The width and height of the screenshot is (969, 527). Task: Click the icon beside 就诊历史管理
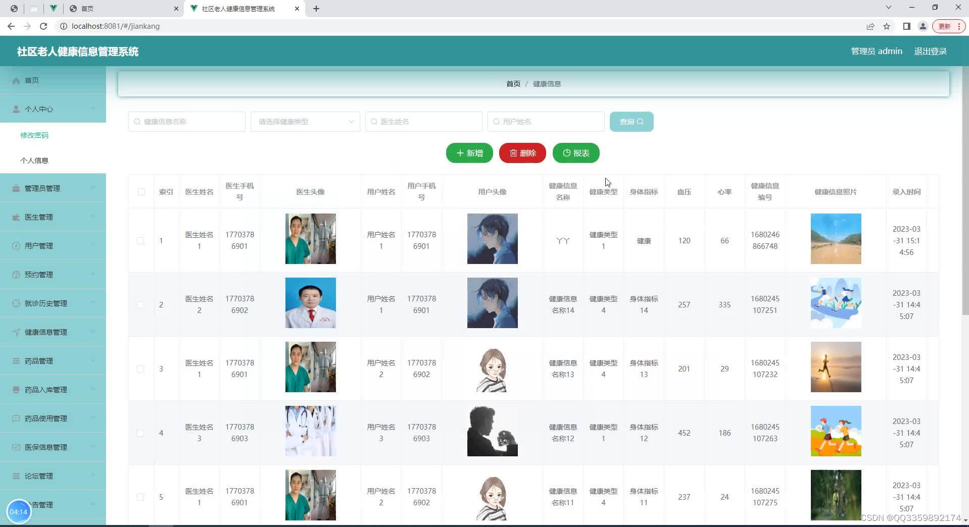(16, 303)
